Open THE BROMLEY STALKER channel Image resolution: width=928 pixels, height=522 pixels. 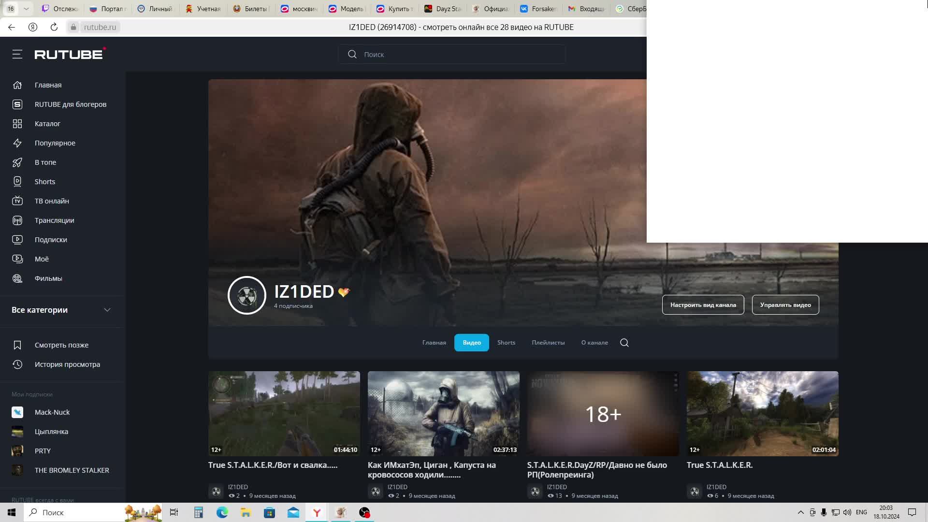click(x=72, y=470)
